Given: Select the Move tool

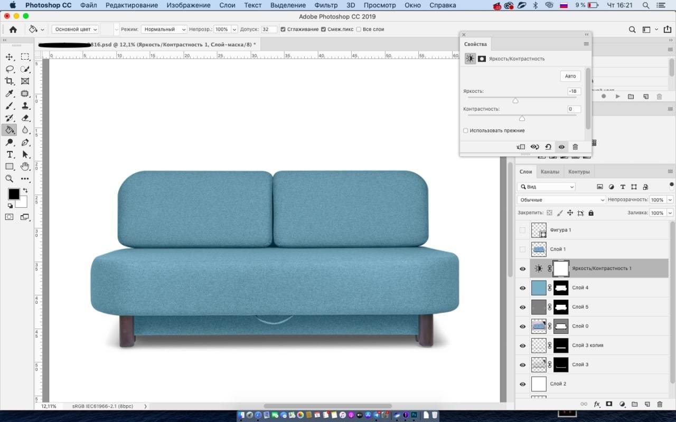Looking at the screenshot, I should (x=10, y=57).
